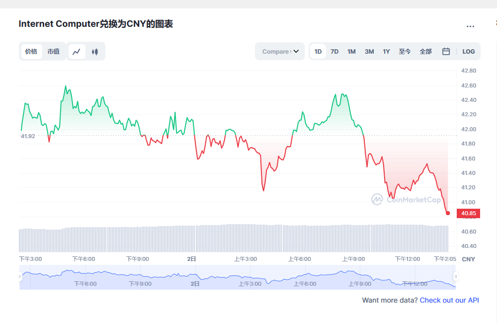Select the 至今 year-to-date range
The height and width of the screenshot is (323, 497).
(405, 51)
